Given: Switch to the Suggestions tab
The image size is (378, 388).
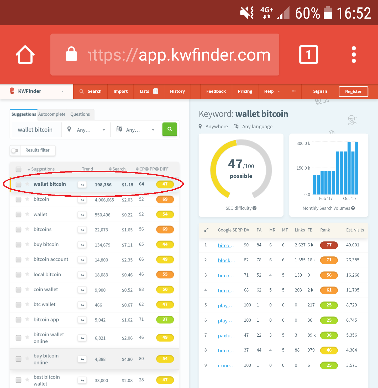Looking at the screenshot, I should point(24,114).
